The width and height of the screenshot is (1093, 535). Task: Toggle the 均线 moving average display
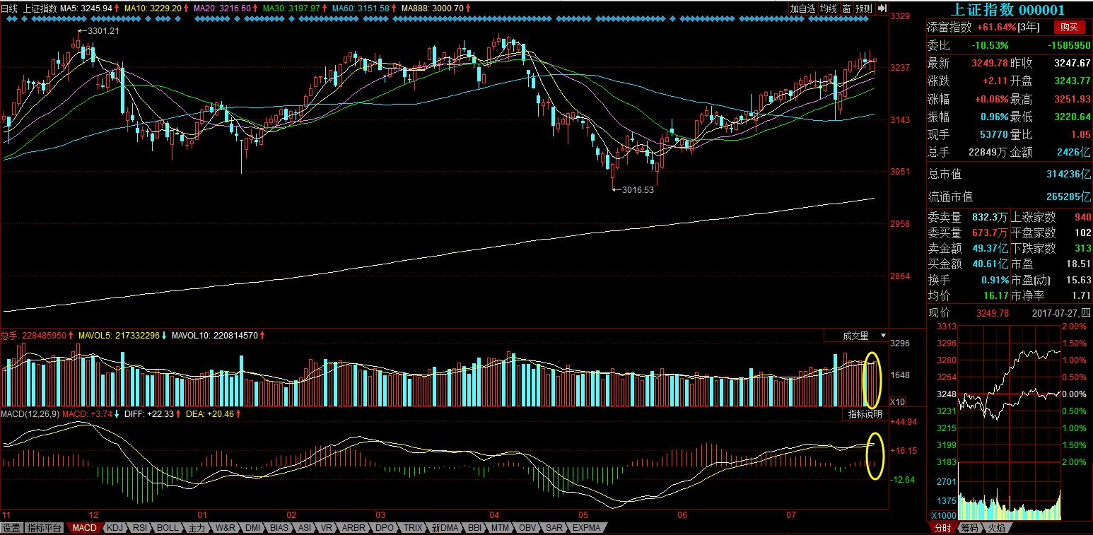click(x=829, y=8)
